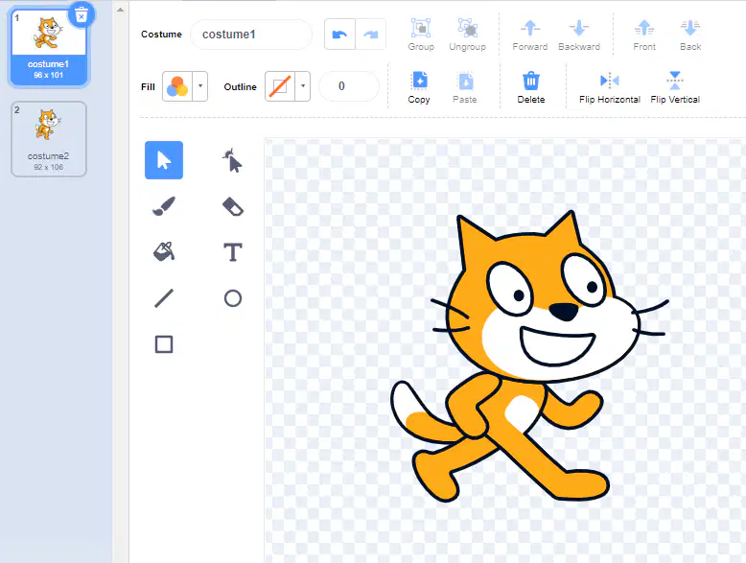Click the Group button
Image resolution: width=746 pixels, height=563 pixels.
[x=421, y=35]
